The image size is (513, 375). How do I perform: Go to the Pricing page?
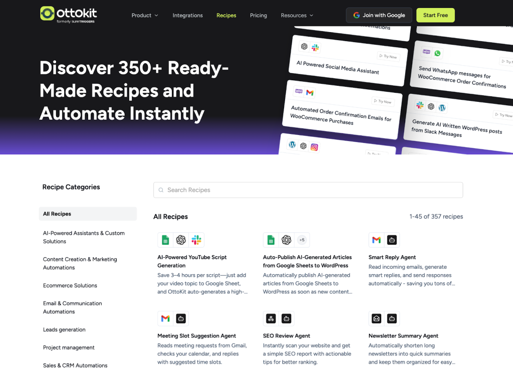pyautogui.click(x=259, y=16)
